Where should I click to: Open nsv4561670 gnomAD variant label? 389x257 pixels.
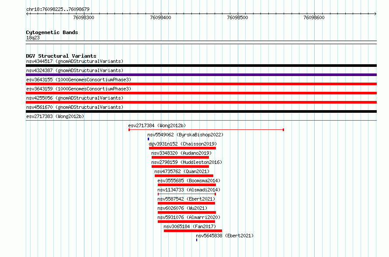click(75, 107)
